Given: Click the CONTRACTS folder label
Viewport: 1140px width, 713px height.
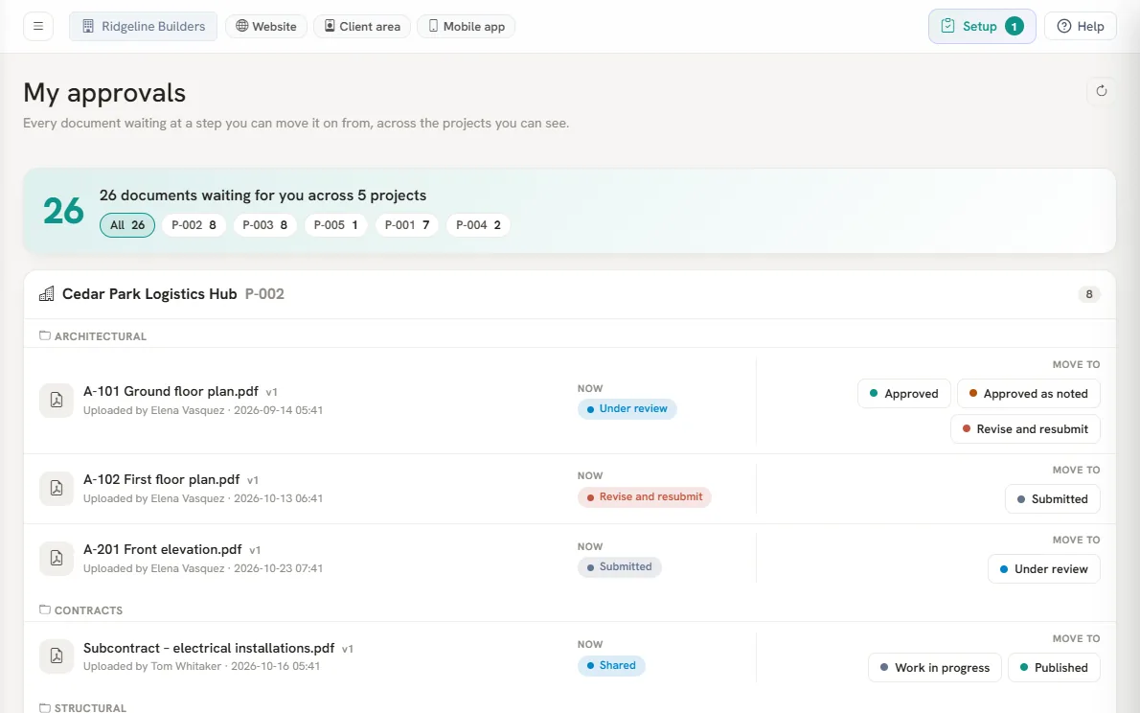Looking at the screenshot, I should pyautogui.click(x=89, y=610).
